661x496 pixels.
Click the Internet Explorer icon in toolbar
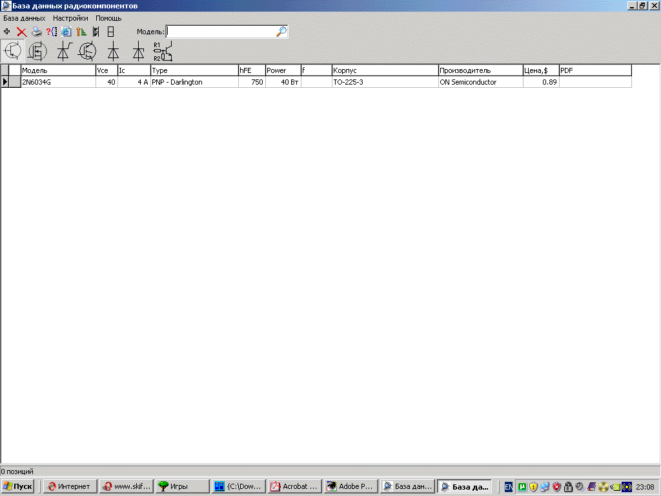(66, 32)
